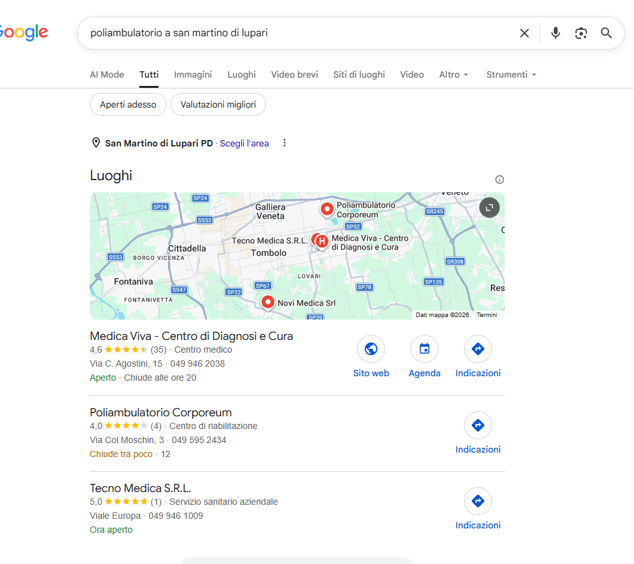Select Medica Viva hospital marker on map
The image size is (634, 564).
pos(321,242)
